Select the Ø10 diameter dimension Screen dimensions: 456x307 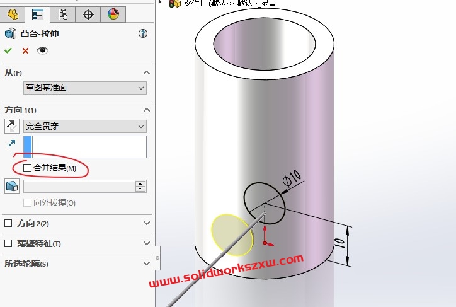[x=292, y=178]
